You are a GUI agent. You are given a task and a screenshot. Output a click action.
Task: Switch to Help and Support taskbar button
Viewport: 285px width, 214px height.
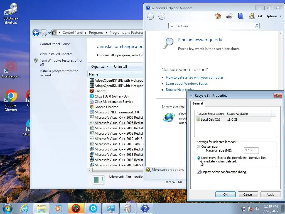click(x=145, y=208)
